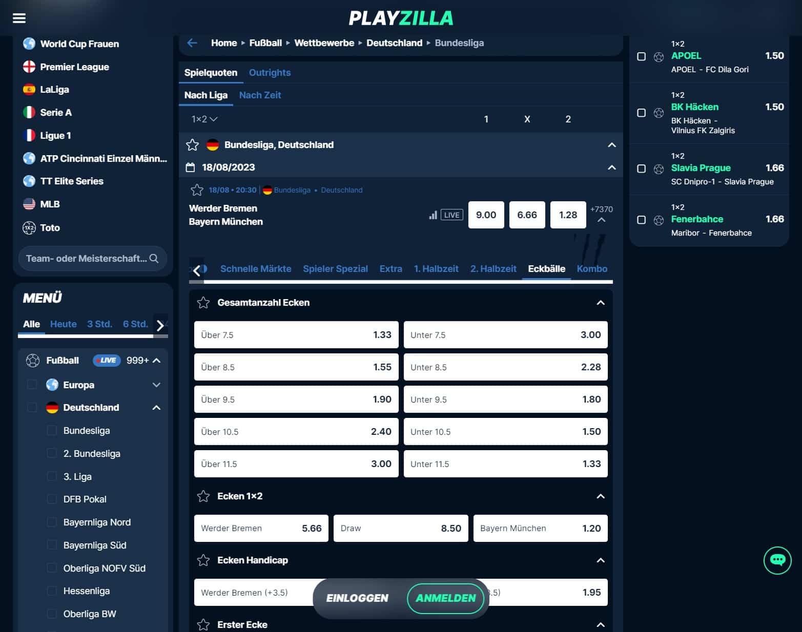Image resolution: width=802 pixels, height=632 pixels.
Task: Select Bayern München corners odds 1.20
Action: click(540, 529)
